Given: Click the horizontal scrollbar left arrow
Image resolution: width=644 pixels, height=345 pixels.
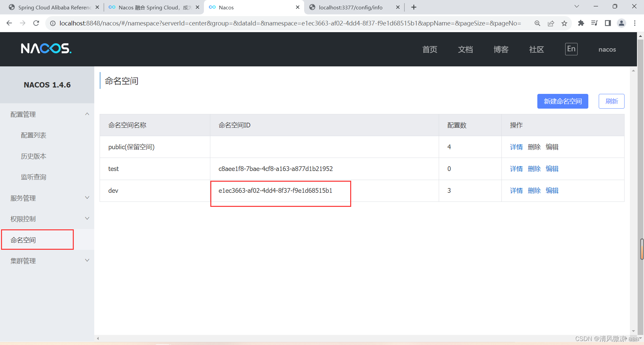Looking at the screenshot, I should point(98,338).
